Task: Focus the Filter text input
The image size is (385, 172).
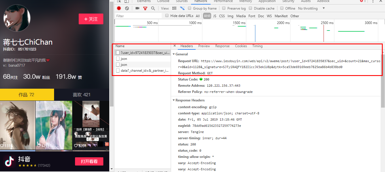Action: [x=138, y=16]
